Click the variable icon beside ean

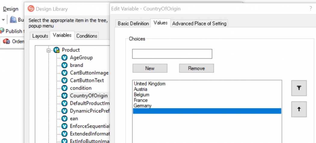(x=64, y=119)
